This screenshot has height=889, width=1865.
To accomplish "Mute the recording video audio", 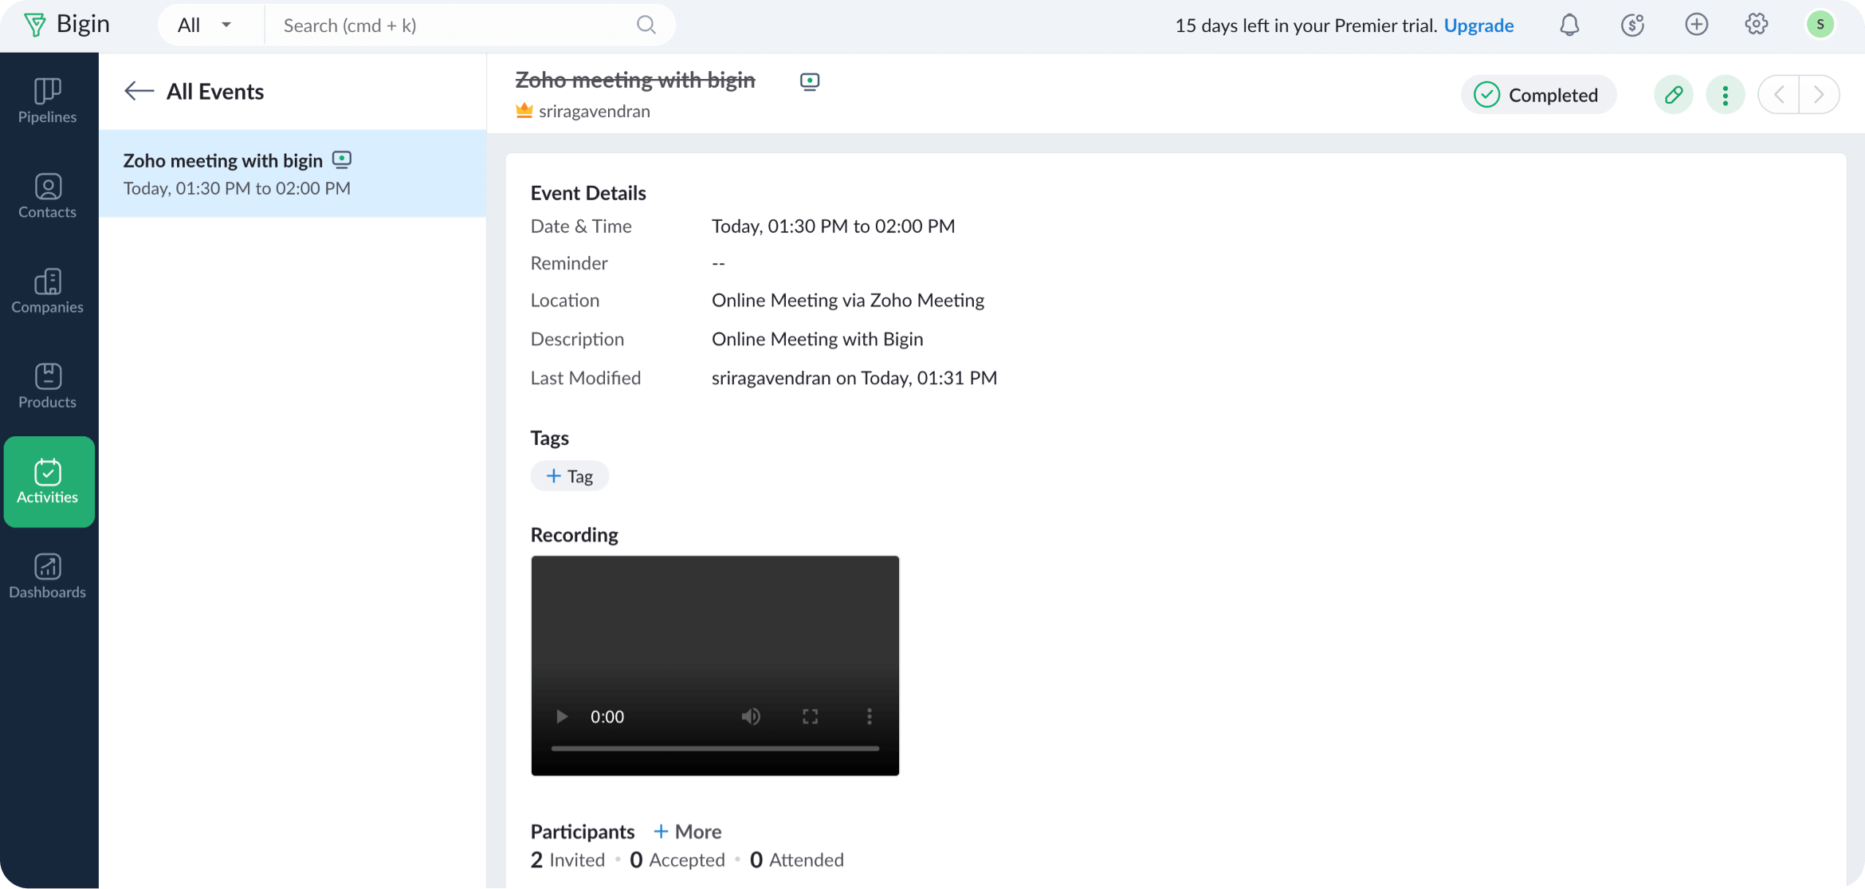I will pos(750,717).
